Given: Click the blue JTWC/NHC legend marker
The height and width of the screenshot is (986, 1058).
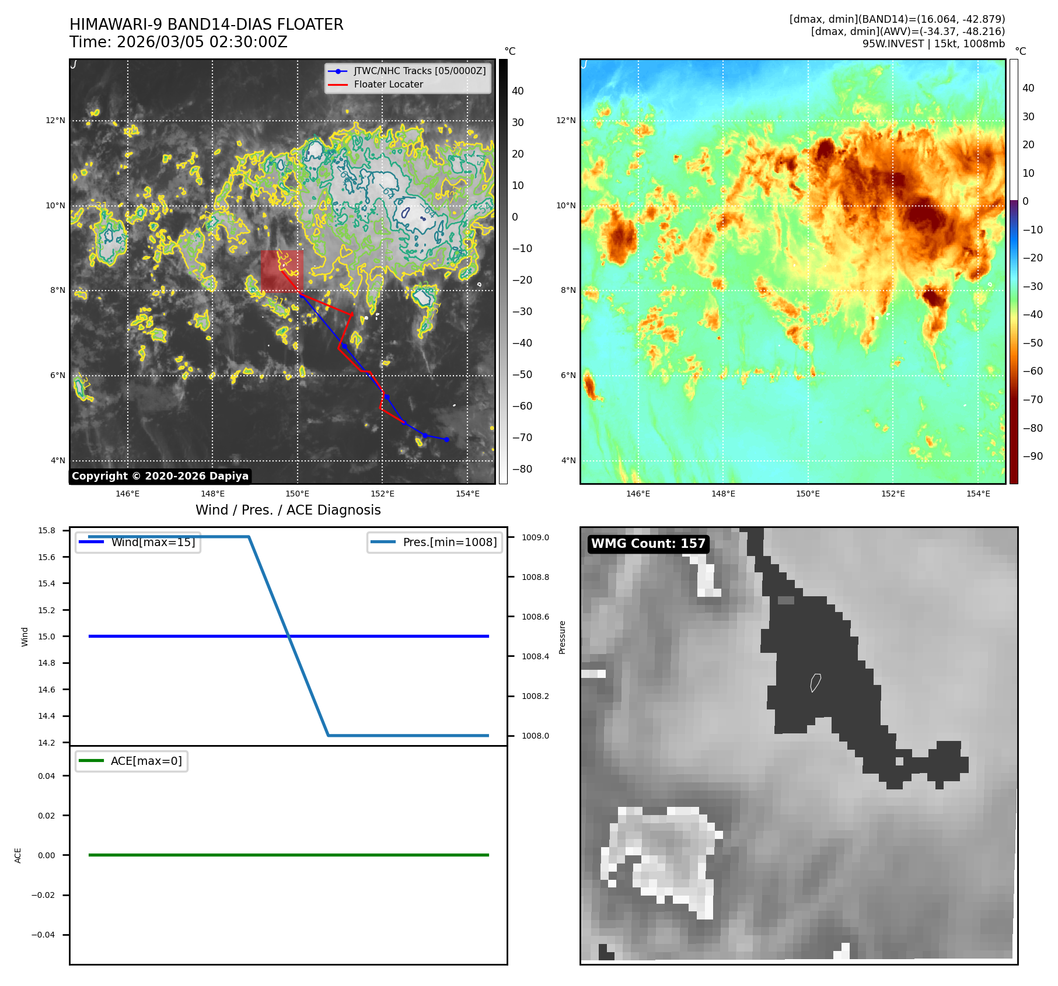Looking at the screenshot, I should coord(338,71).
